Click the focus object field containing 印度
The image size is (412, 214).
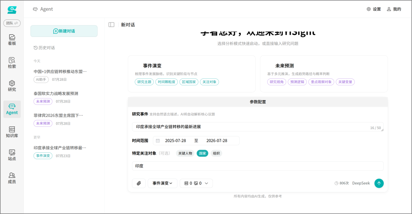[258, 166]
